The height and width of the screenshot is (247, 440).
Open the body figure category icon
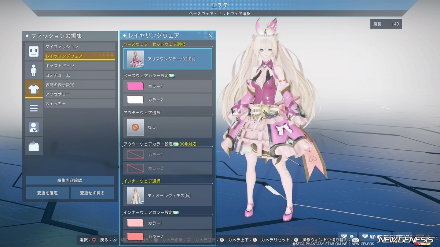point(34,70)
